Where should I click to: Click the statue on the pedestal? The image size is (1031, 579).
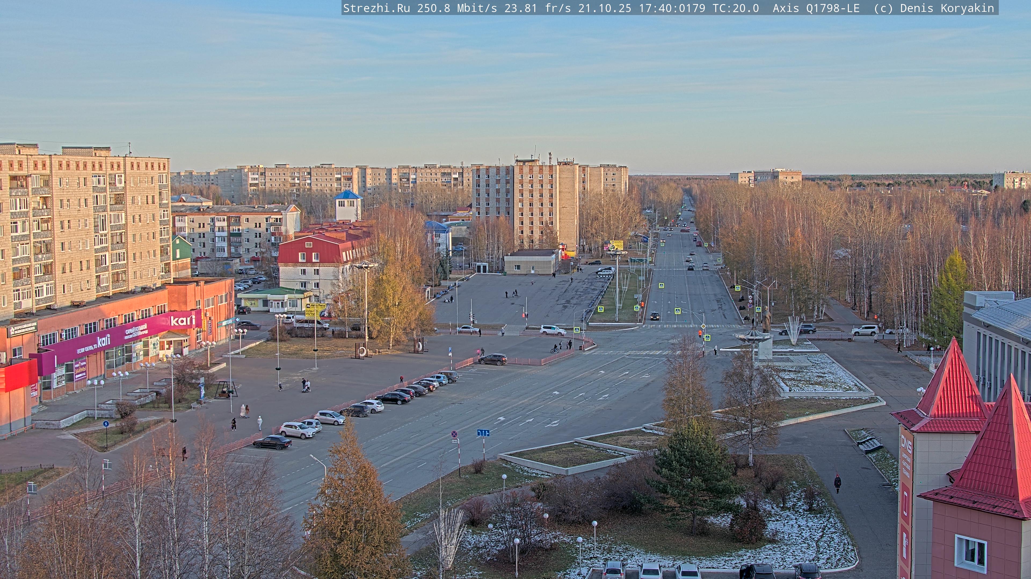(x=766, y=319)
